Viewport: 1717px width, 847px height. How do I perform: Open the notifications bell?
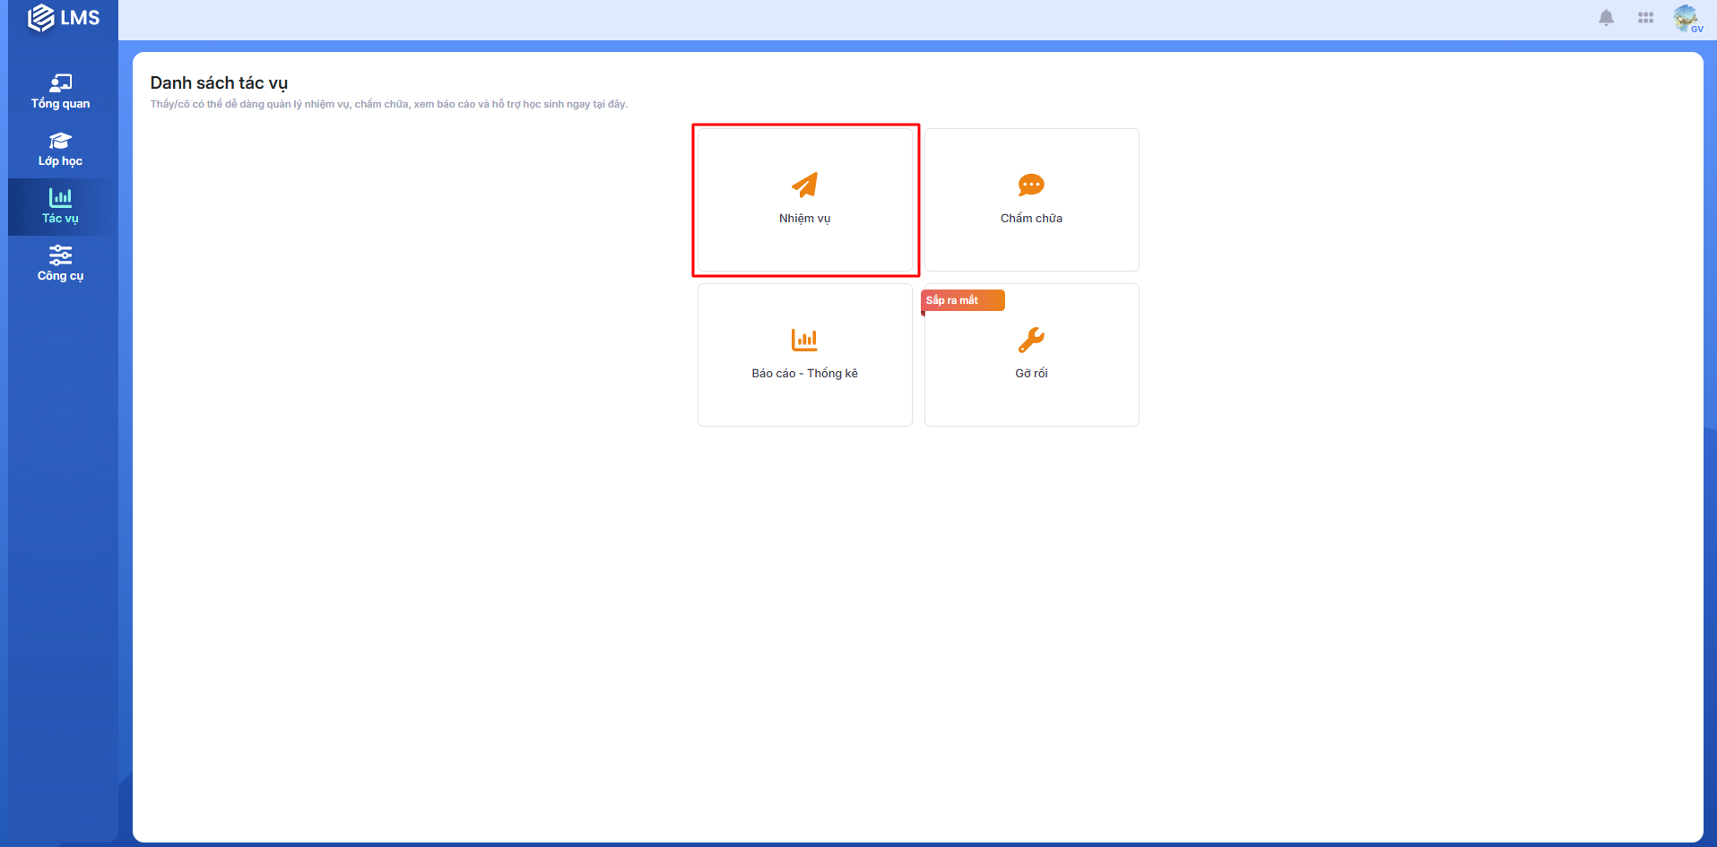(x=1606, y=18)
